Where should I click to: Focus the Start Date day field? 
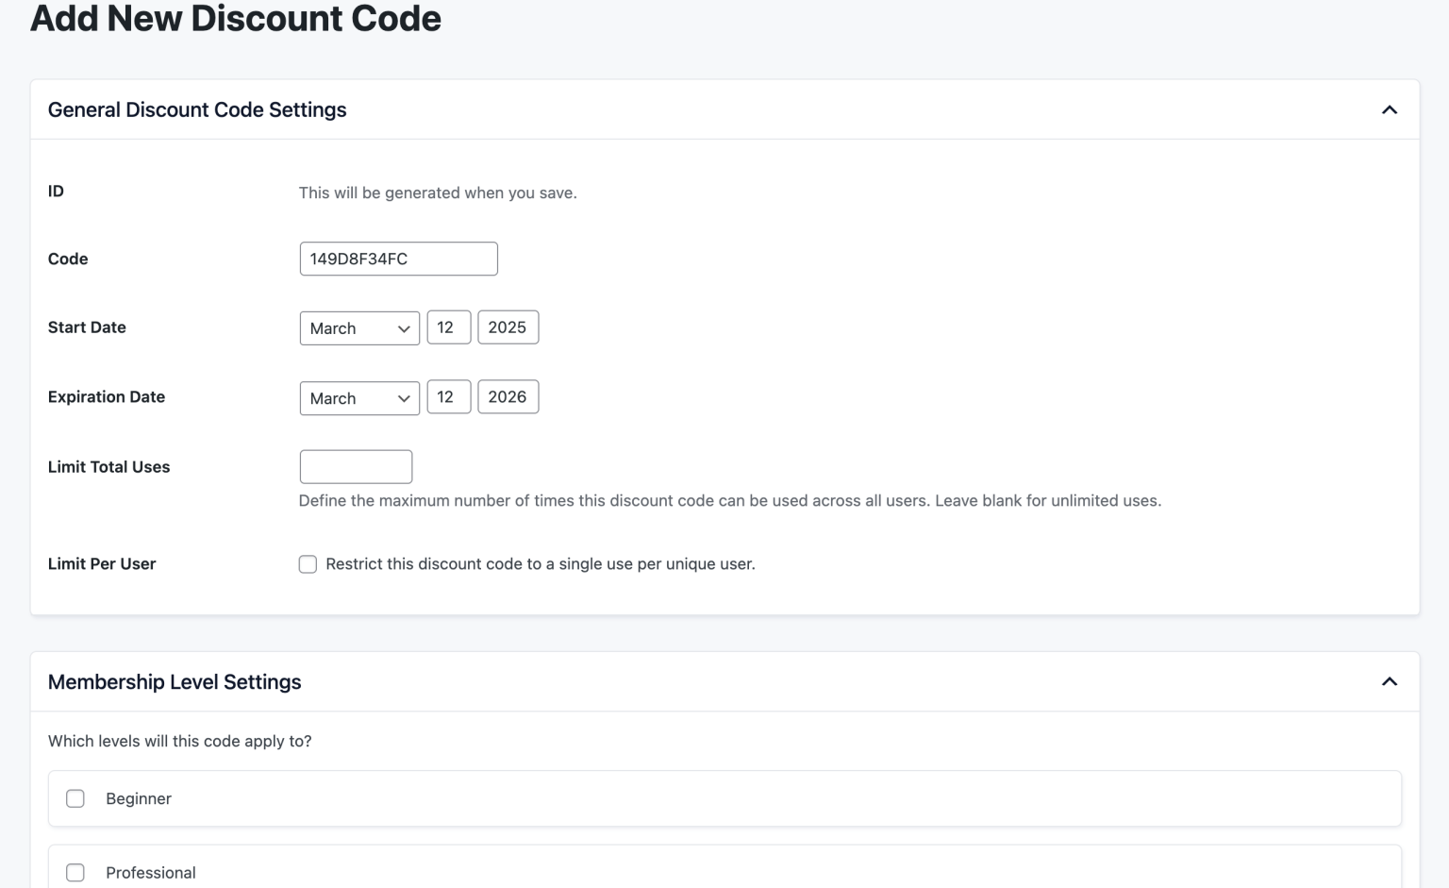click(448, 327)
